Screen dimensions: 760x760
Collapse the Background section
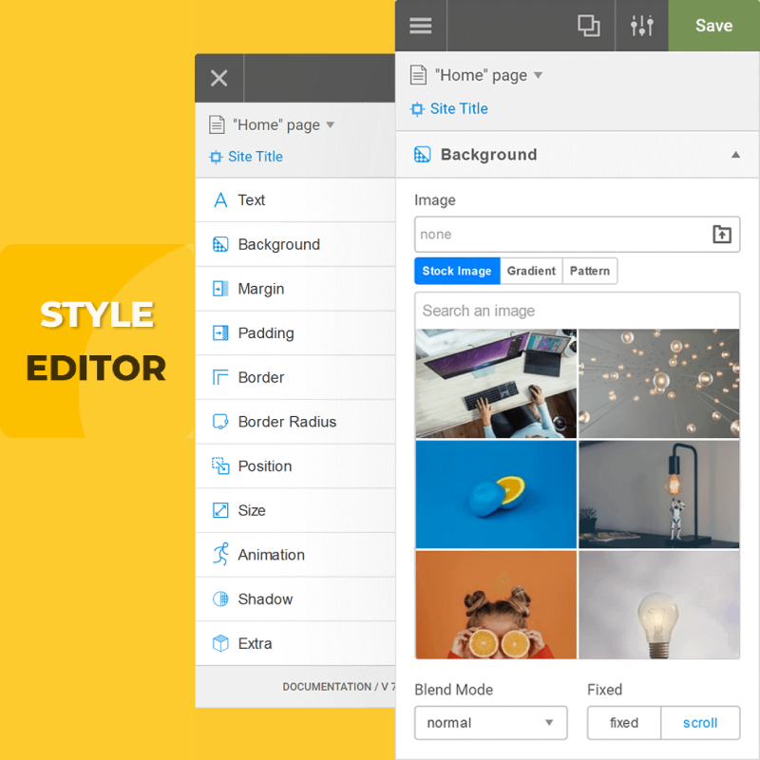click(734, 154)
